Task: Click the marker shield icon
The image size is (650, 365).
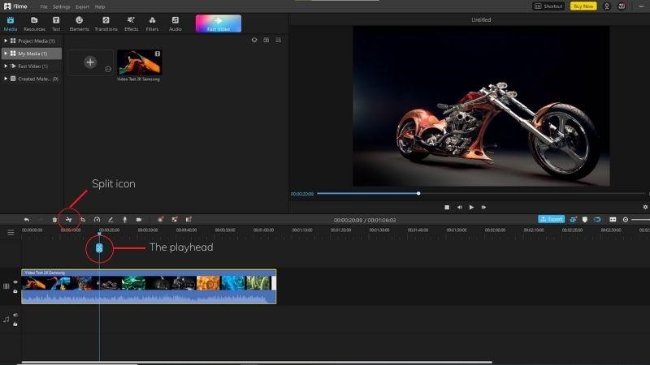Action: coord(585,220)
